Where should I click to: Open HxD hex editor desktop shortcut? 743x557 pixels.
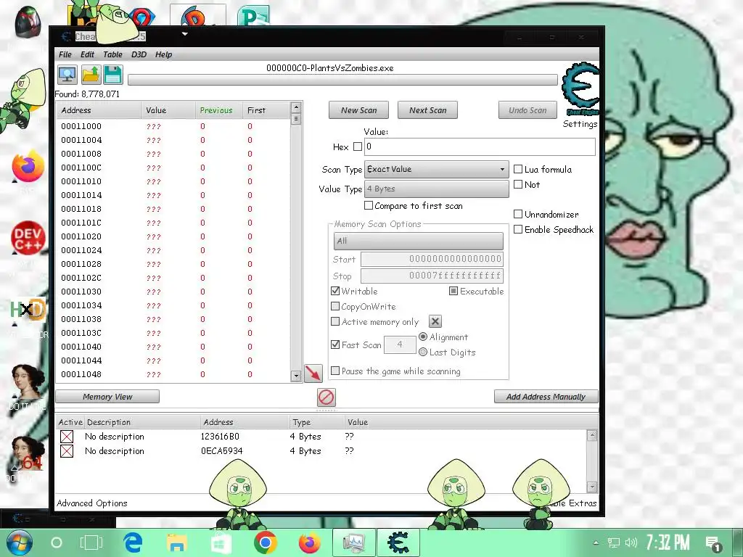click(x=28, y=310)
